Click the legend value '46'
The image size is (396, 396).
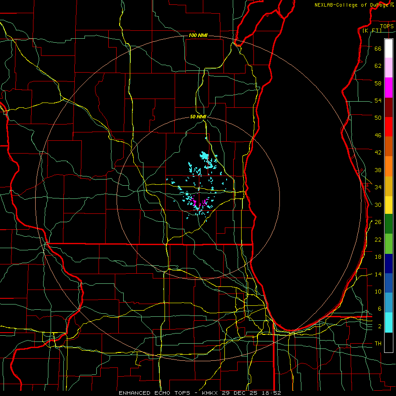click(378, 136)
